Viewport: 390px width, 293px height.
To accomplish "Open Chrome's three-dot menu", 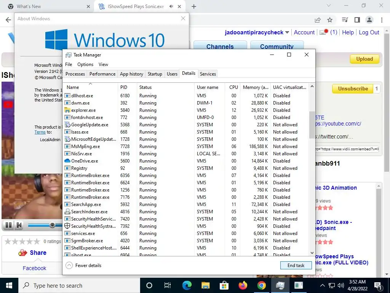I will click(382, 20).
